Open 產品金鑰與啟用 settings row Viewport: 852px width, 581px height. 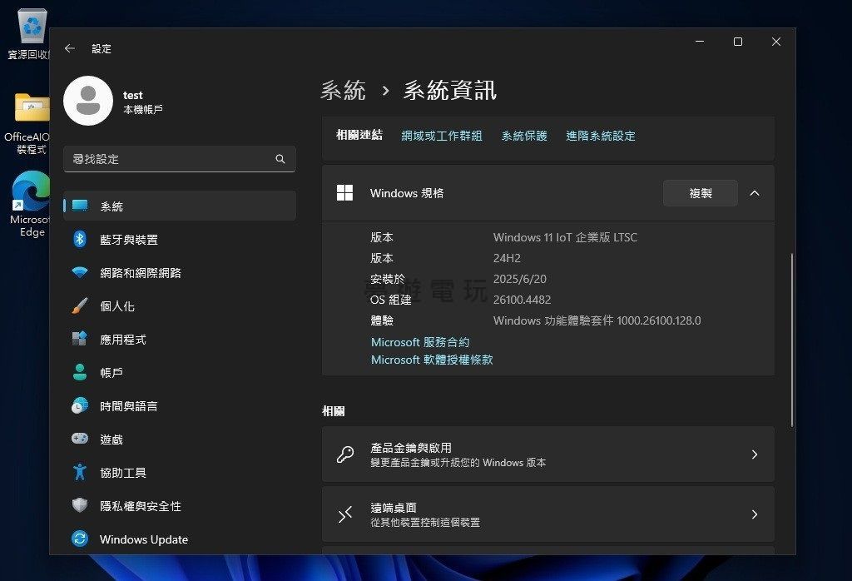(547, 454)
